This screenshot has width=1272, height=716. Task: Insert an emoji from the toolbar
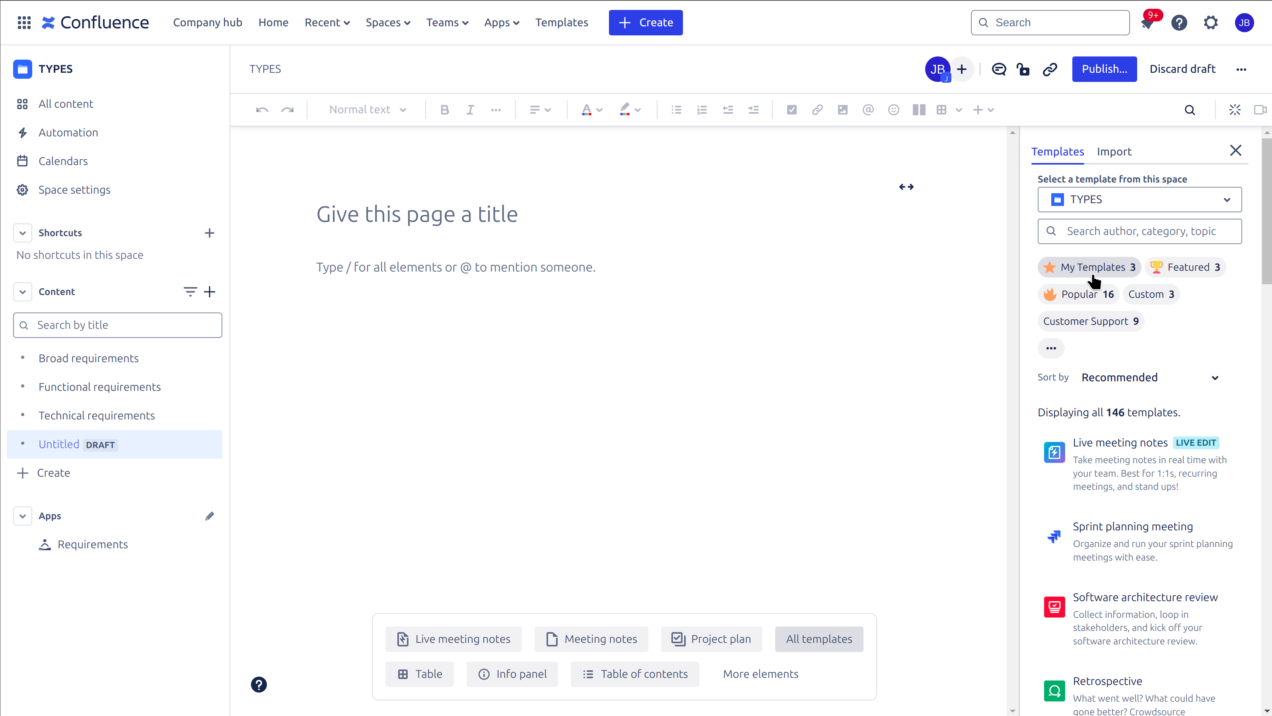point(893,110)
